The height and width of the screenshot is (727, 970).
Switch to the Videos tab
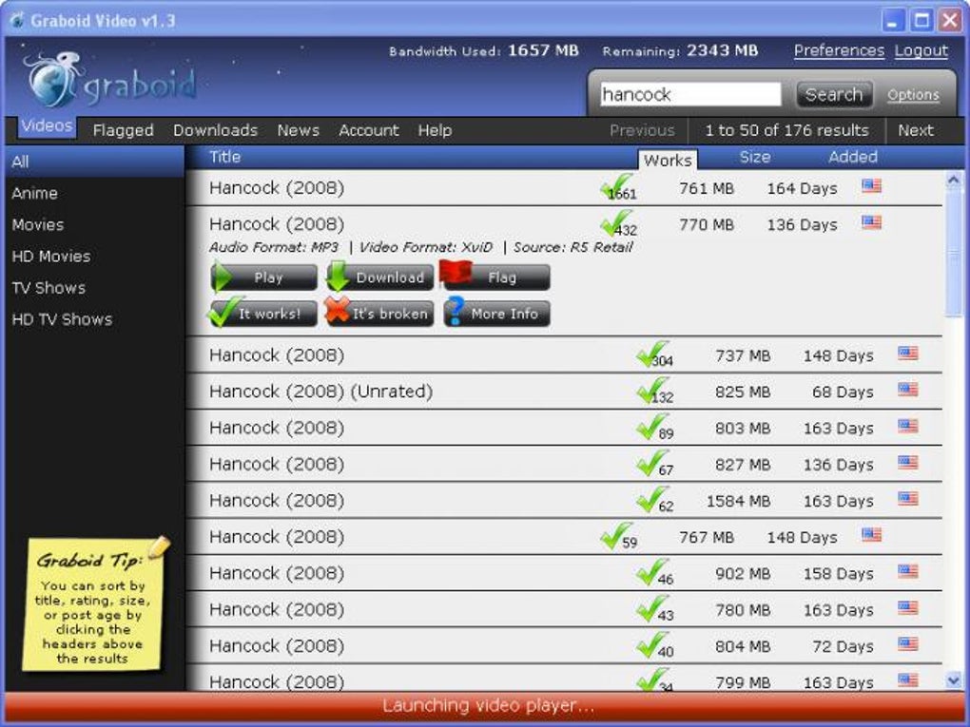47,125
